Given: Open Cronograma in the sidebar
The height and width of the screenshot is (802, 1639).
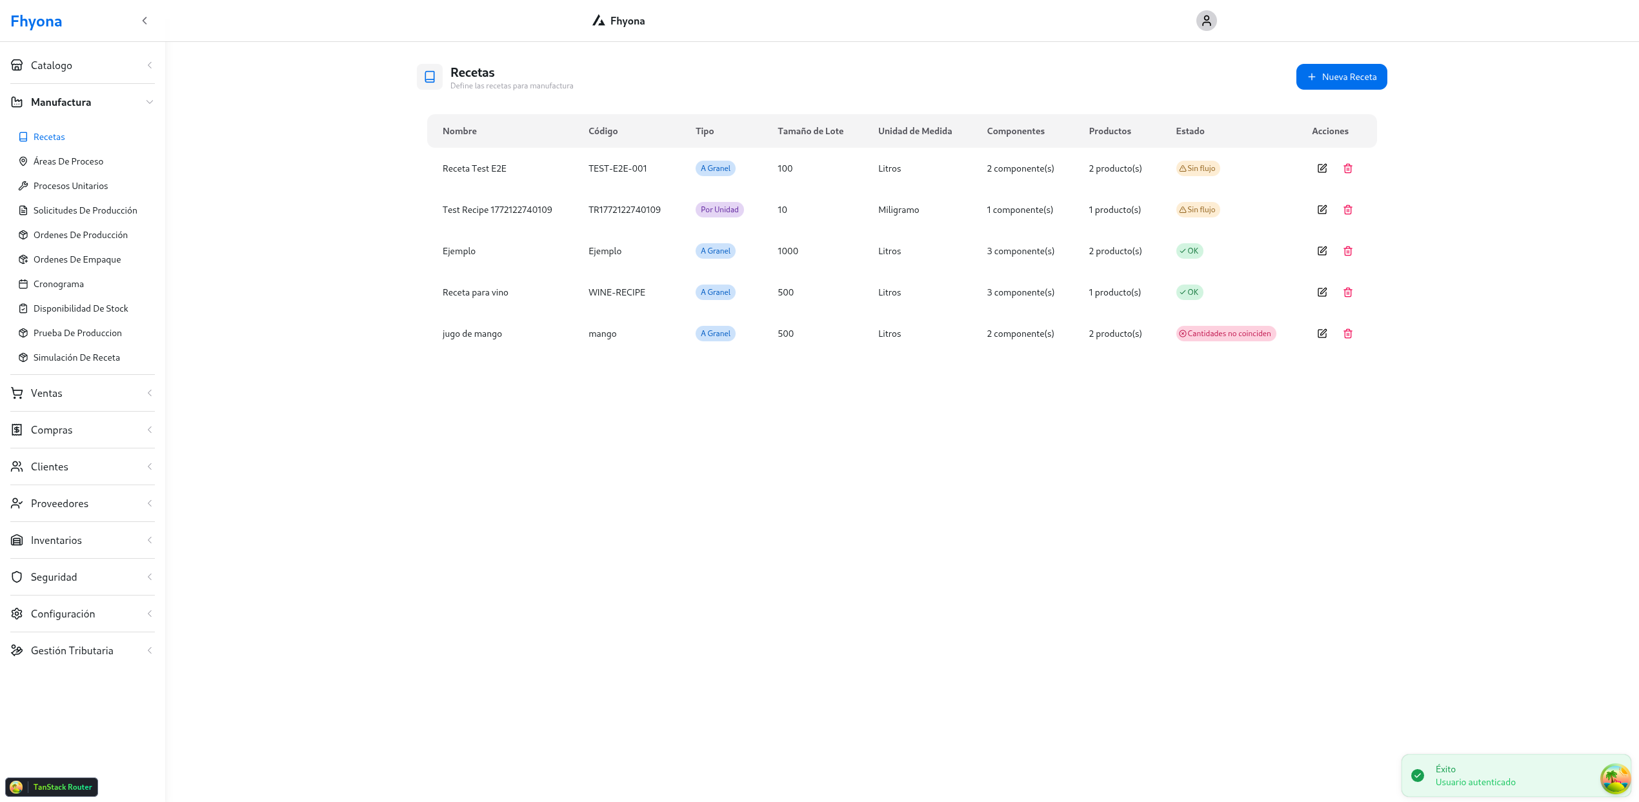Looking at the screenshot, I should [x=58, y=284].
